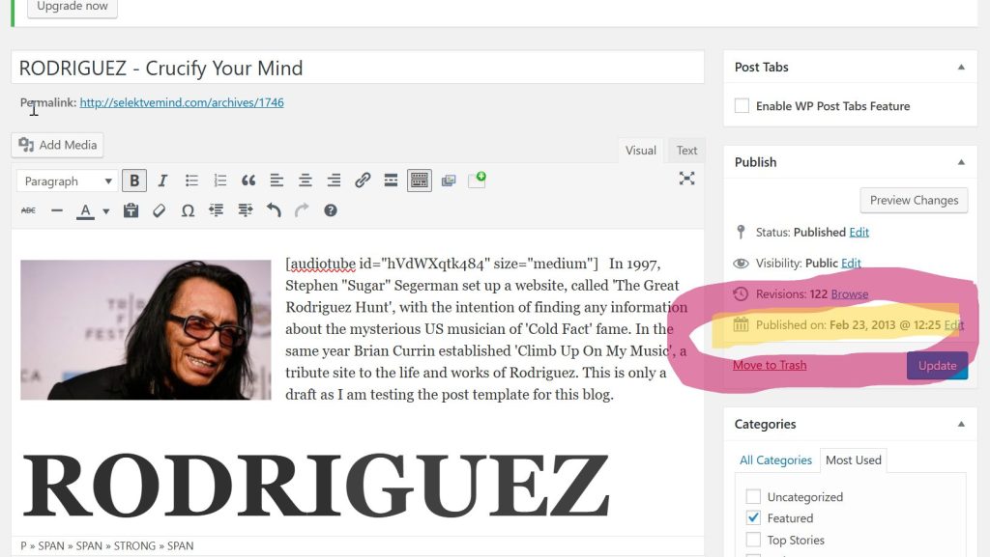The image size is (990, 557).
Task: Toggle the toolbar kitchen sink
Action: tap(420, 181)
